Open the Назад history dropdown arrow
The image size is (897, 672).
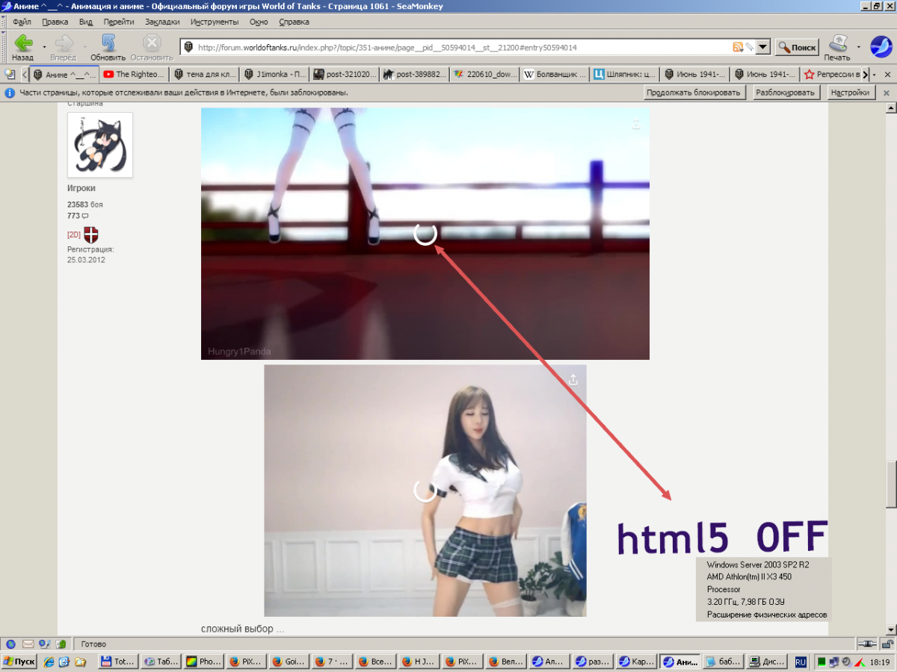coord(44,46)
